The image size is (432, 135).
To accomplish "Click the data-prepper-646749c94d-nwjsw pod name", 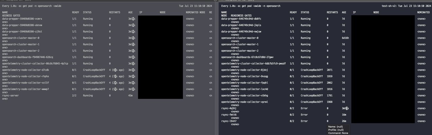I will [241, 32].
